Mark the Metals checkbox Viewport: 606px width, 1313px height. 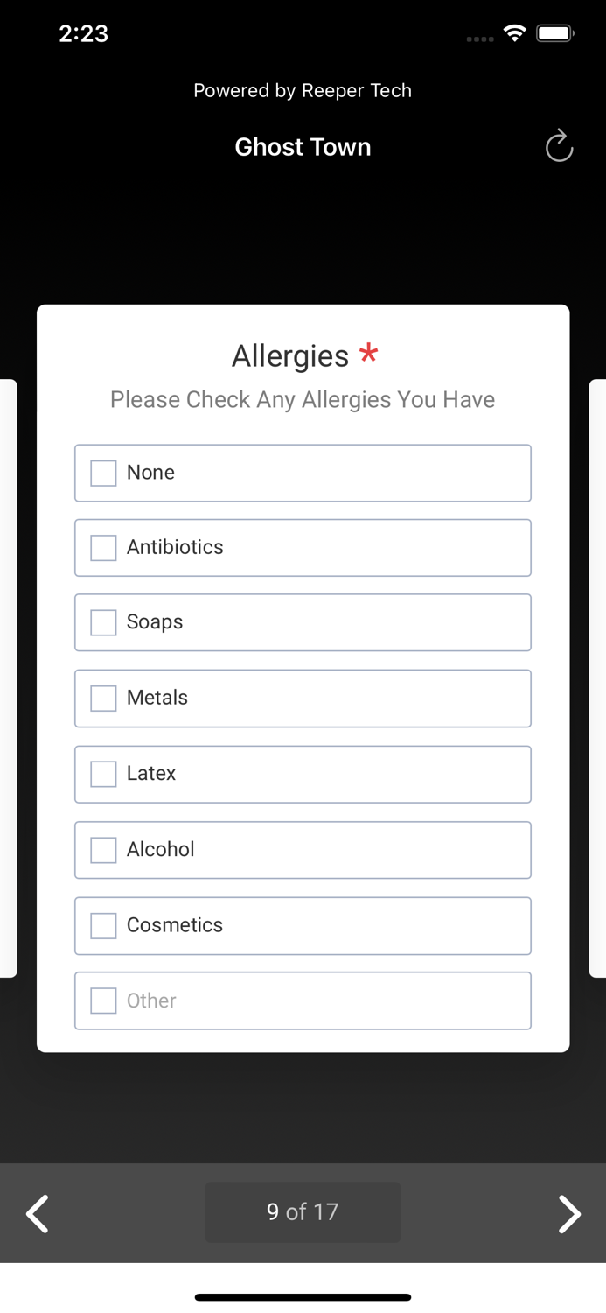(103, 699)
